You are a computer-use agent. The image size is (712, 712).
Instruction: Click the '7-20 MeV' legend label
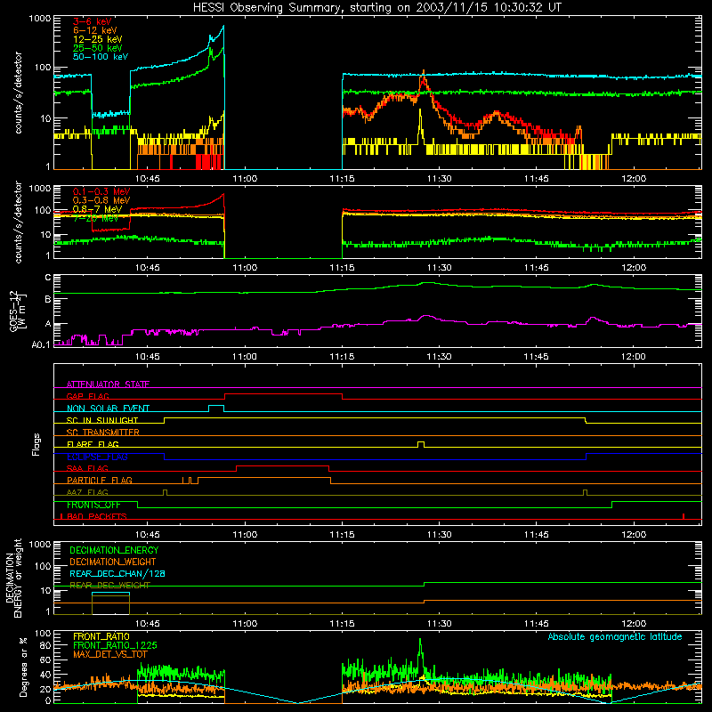click(96, 218)
